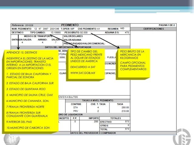Click the EFECTIVO total value 573

tap(127, 122)
